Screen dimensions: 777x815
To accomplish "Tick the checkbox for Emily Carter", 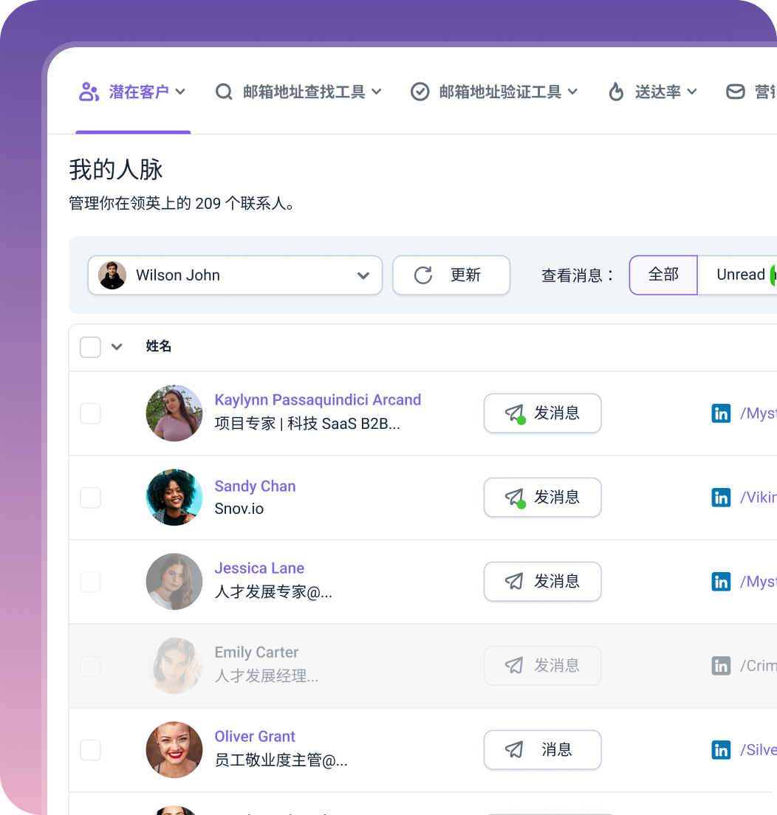I will (91, 667).
